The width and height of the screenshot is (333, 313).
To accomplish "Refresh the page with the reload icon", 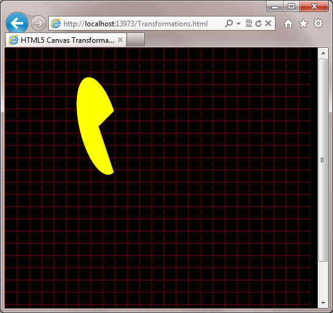I will coord(258,23).
